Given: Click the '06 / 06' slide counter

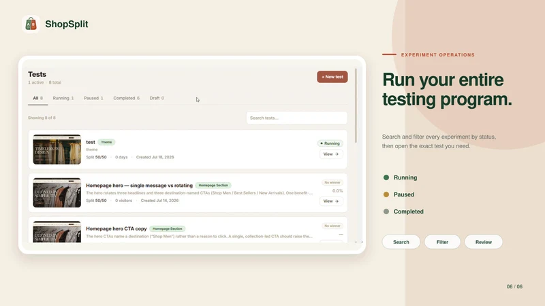Looking at the screenshot, I should click(x=514, y=286).
